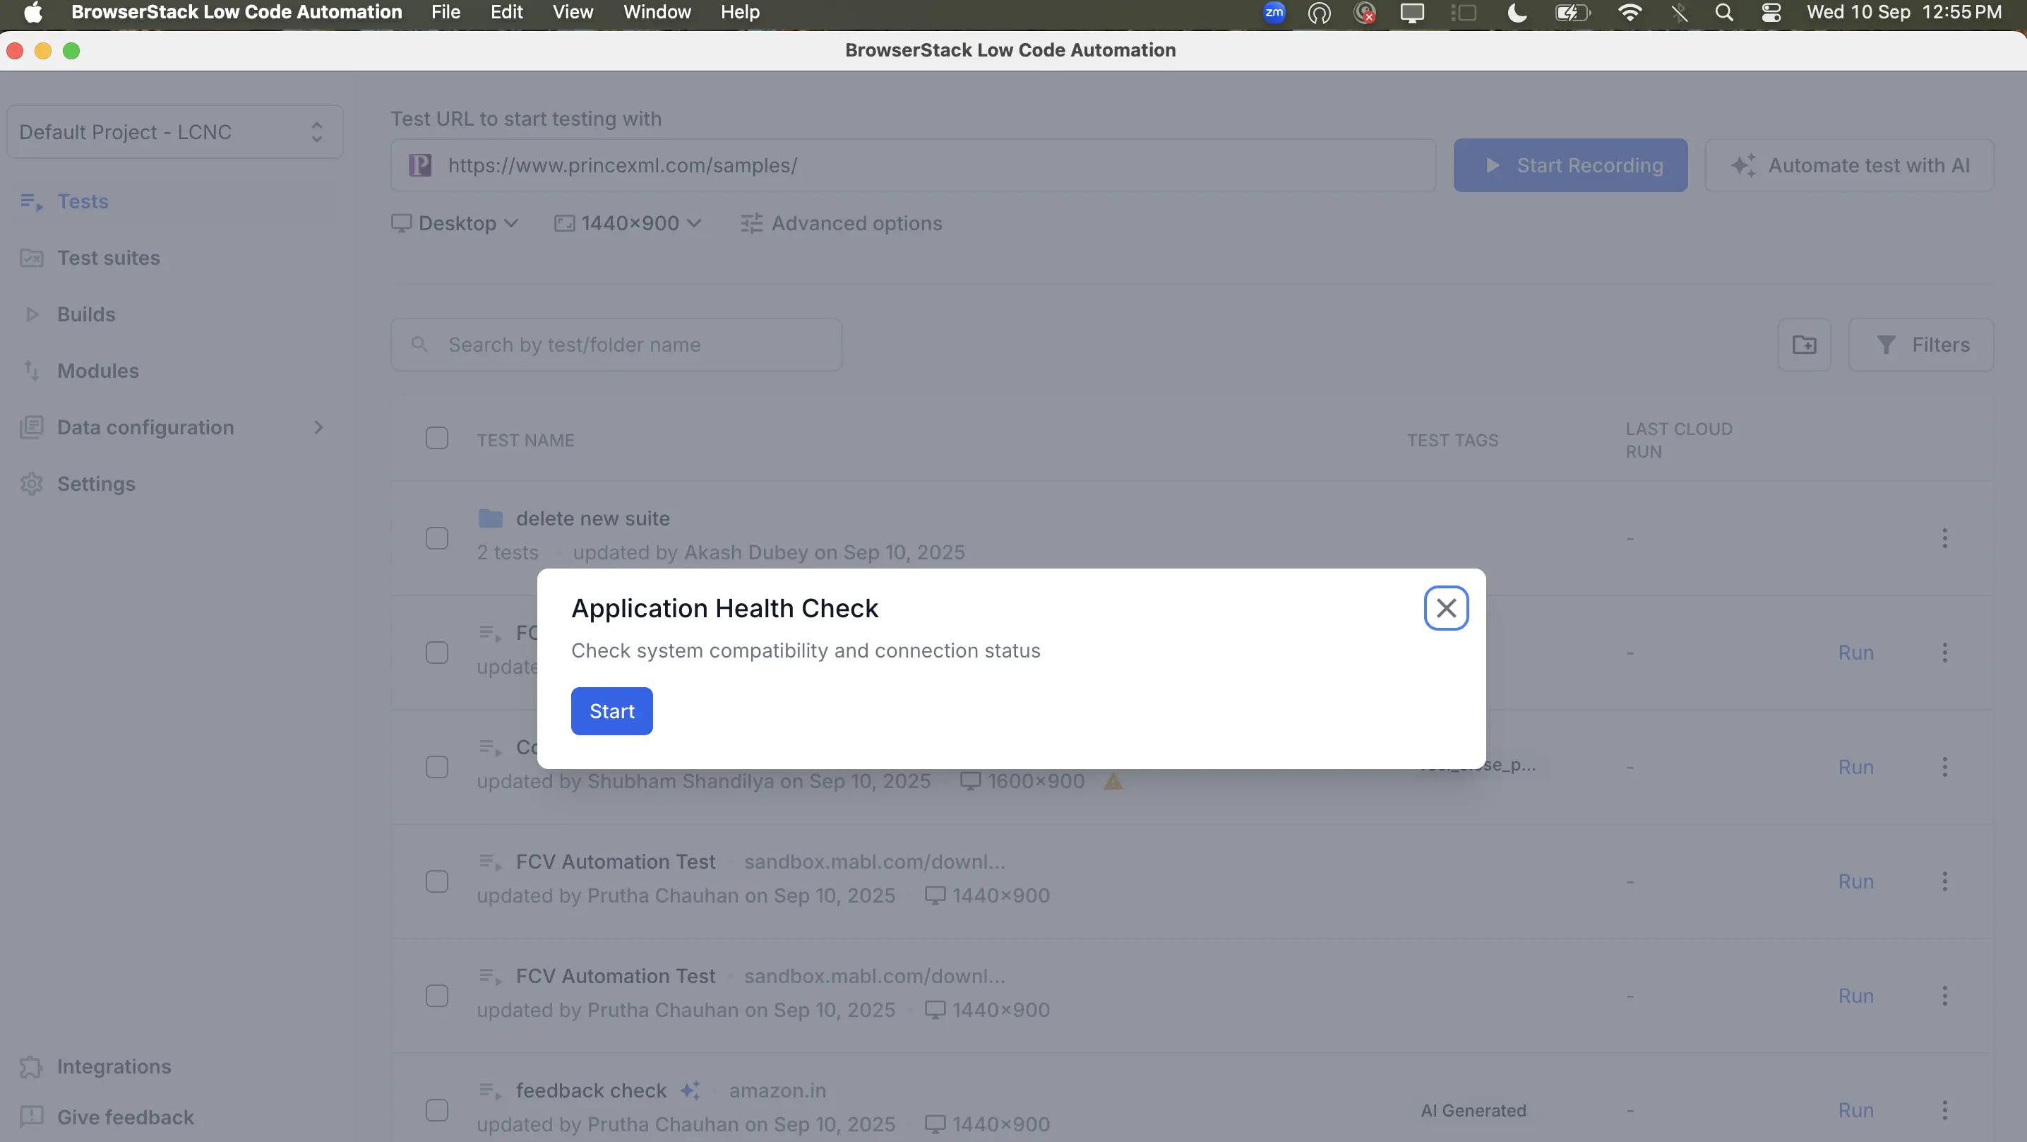Start the Application Health Check
This screenshot has height=1142, width=2027.
pyautogui.click(x=611, y=710)
